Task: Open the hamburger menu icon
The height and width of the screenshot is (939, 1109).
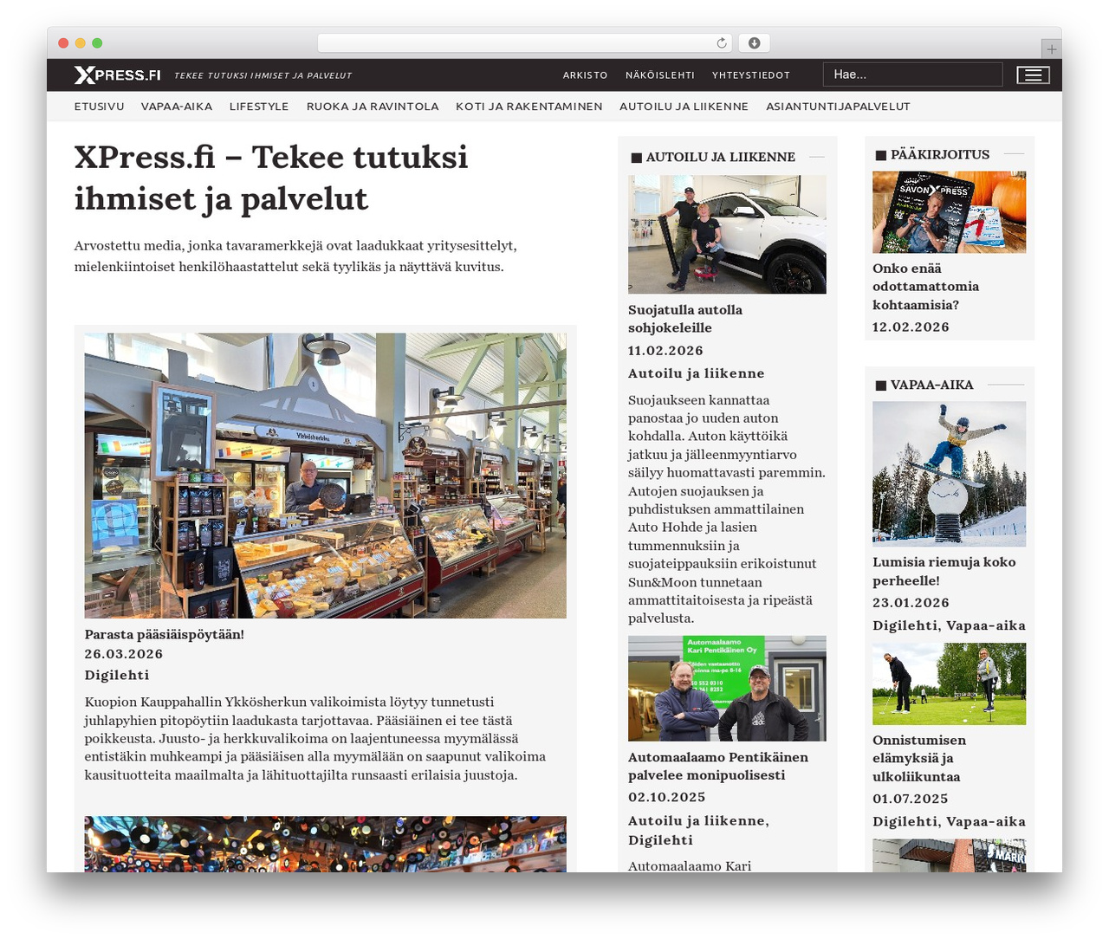Action: [x=1033, y=75]
